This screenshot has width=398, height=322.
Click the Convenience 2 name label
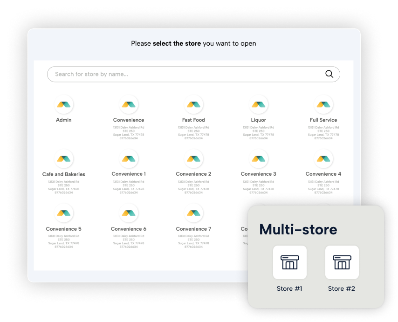click(193, 174)
